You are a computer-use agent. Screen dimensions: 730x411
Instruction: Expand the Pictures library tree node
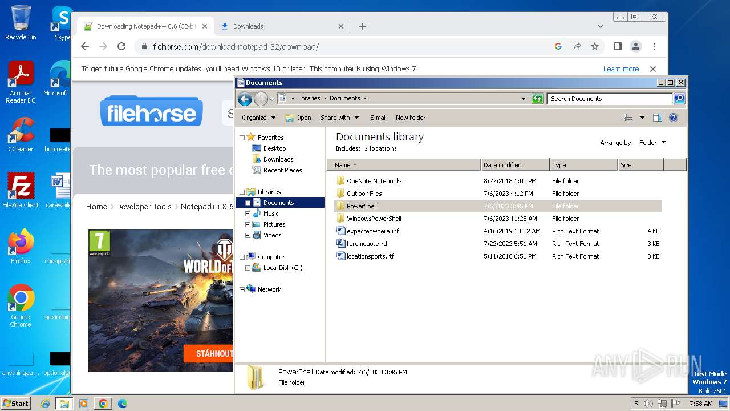click(248, 224)
